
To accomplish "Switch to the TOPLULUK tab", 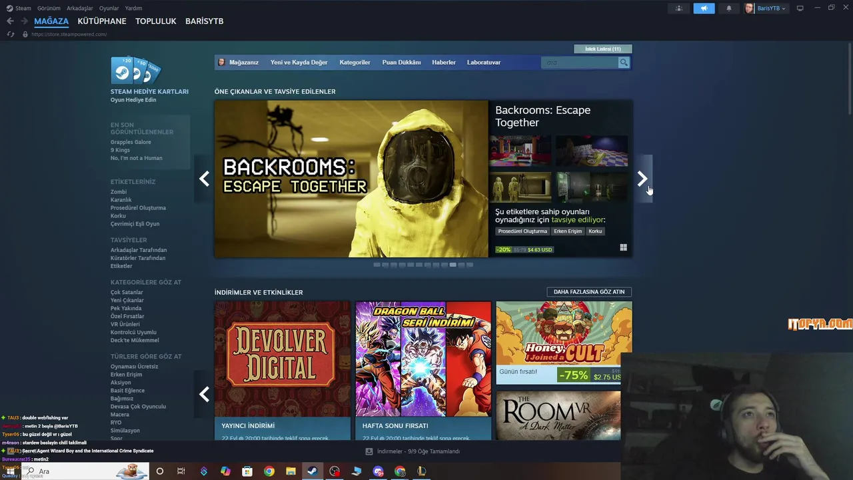I will click(x=156, y=21).
